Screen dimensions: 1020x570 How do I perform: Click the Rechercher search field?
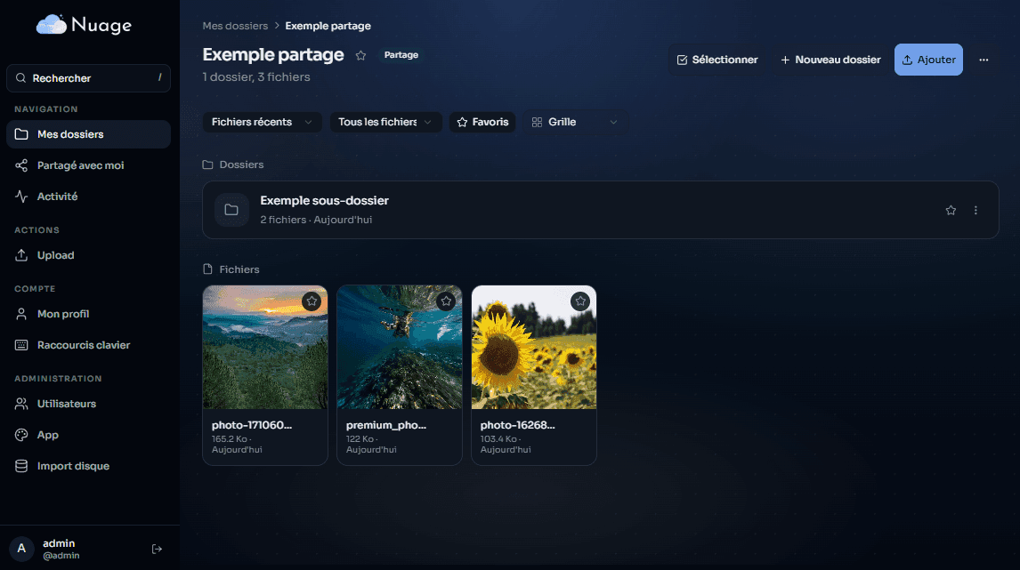88,78
